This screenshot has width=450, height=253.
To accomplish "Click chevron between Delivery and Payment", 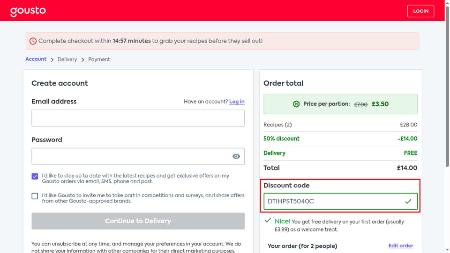I will tap(82, 60).
